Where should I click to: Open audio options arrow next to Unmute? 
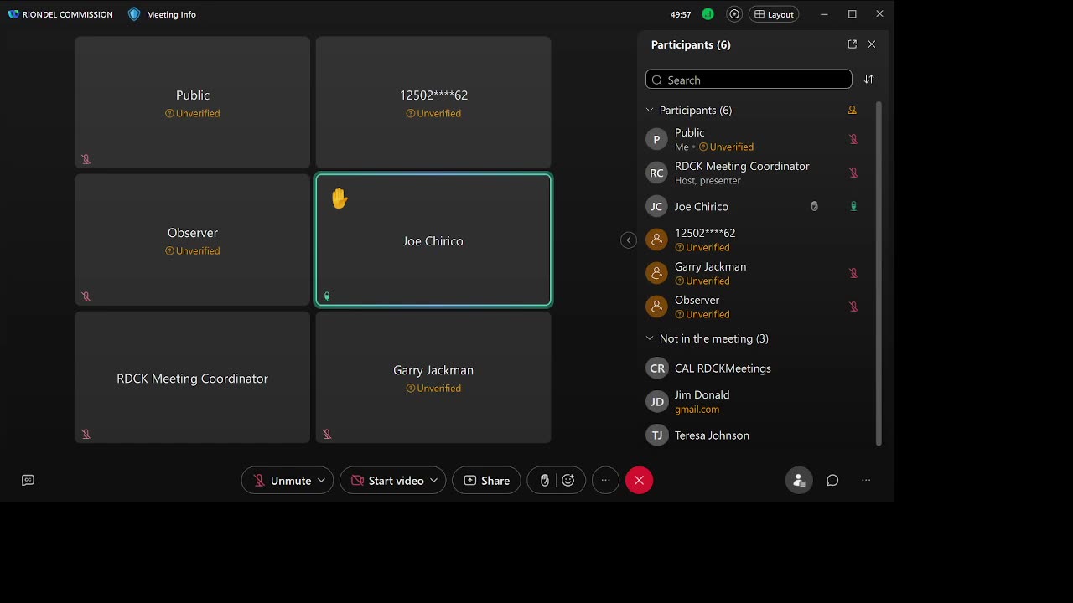point(321,481)
